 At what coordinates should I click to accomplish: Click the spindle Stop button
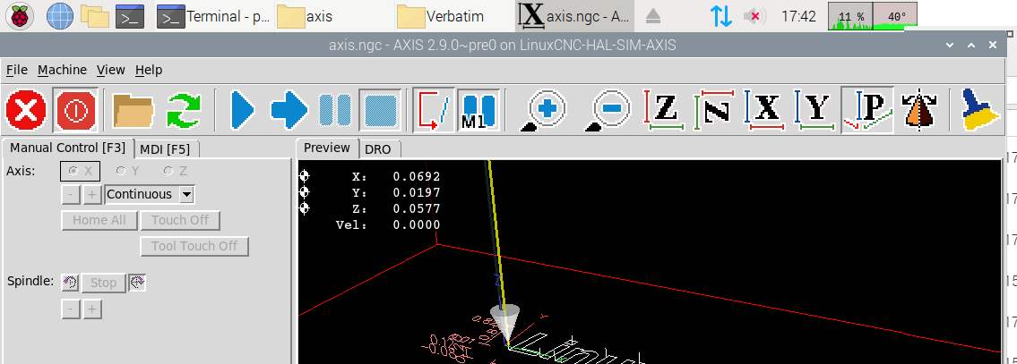pyautogui.click(x=104, y=283)
